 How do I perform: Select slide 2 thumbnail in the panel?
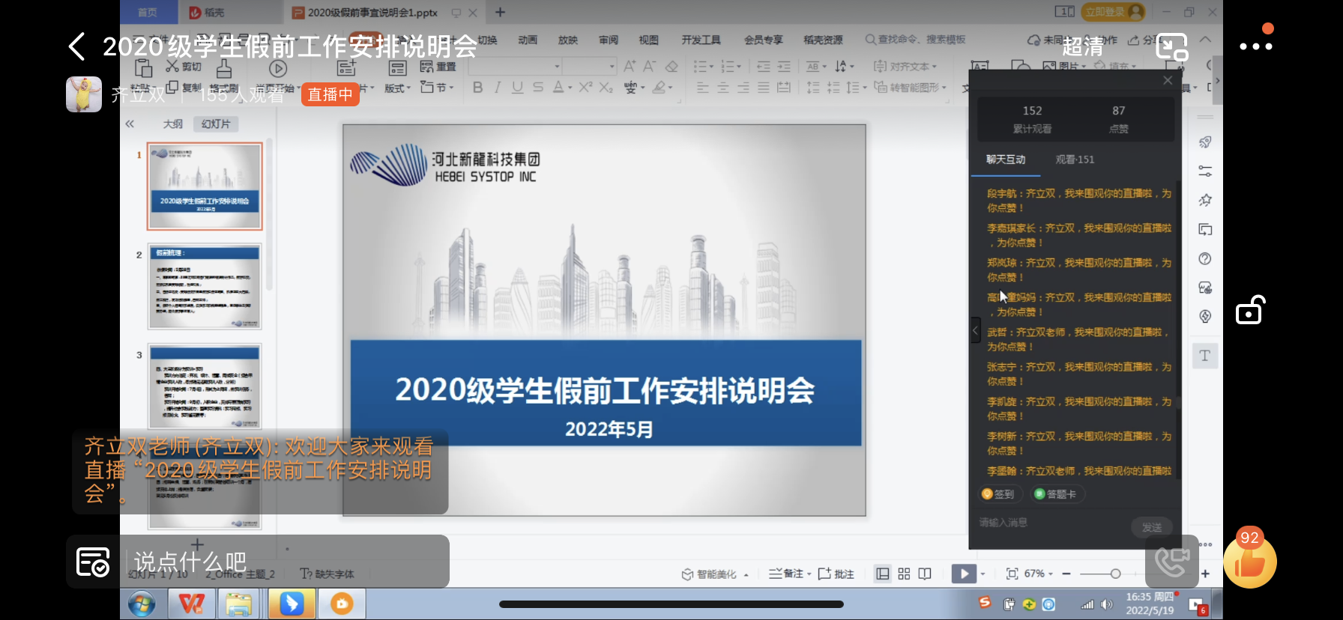tap(205, 287)
